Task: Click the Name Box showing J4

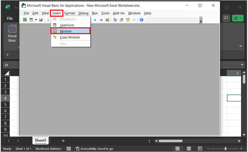Action: (11, 65)
